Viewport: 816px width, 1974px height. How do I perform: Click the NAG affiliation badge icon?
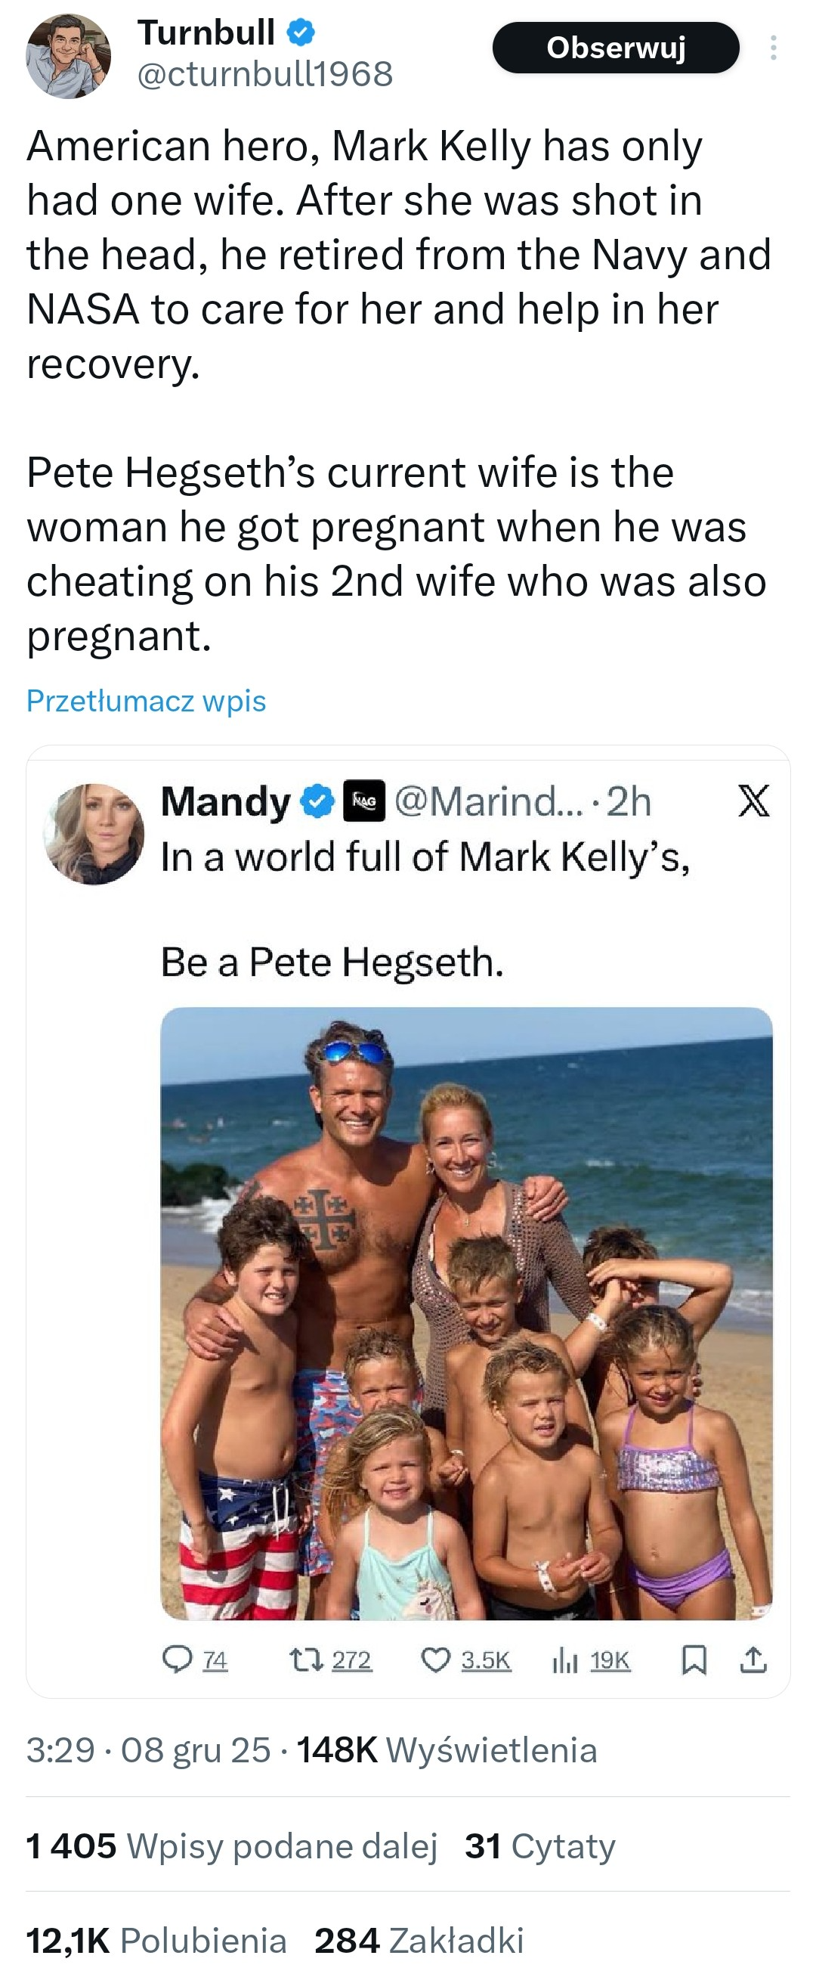pyautogui.click(x=363, y=801)
